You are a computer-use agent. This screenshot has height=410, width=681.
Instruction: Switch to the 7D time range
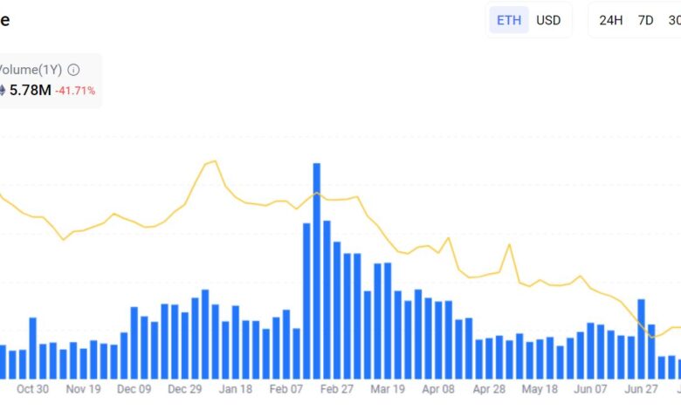pyautogui.click(x=645, y=20)
